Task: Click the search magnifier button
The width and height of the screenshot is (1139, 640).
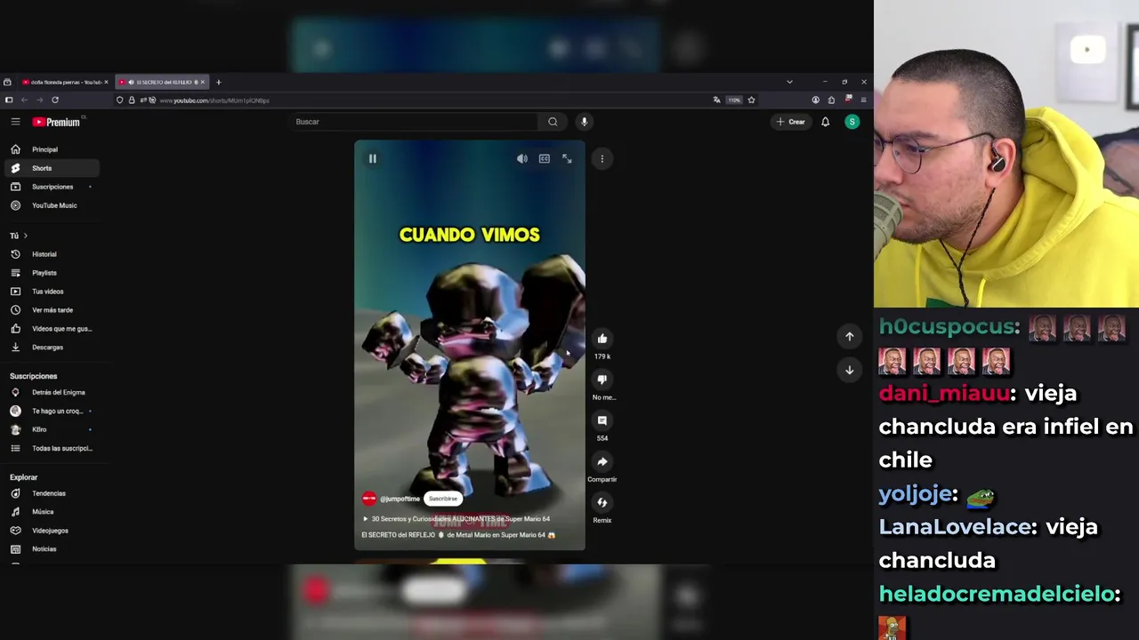Action: click(553, 122)
